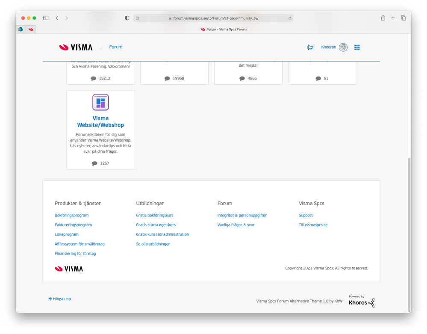Reload the page with refresh icon

coord(290,18)
